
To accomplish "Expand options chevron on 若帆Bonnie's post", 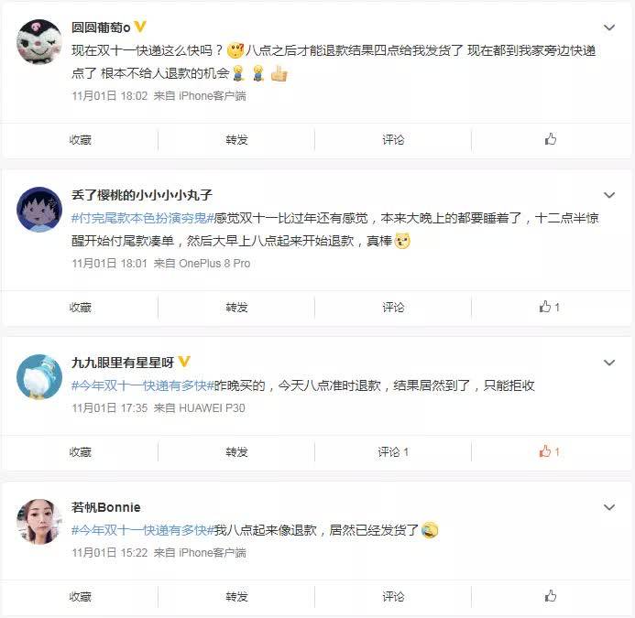I will point(609,507).
